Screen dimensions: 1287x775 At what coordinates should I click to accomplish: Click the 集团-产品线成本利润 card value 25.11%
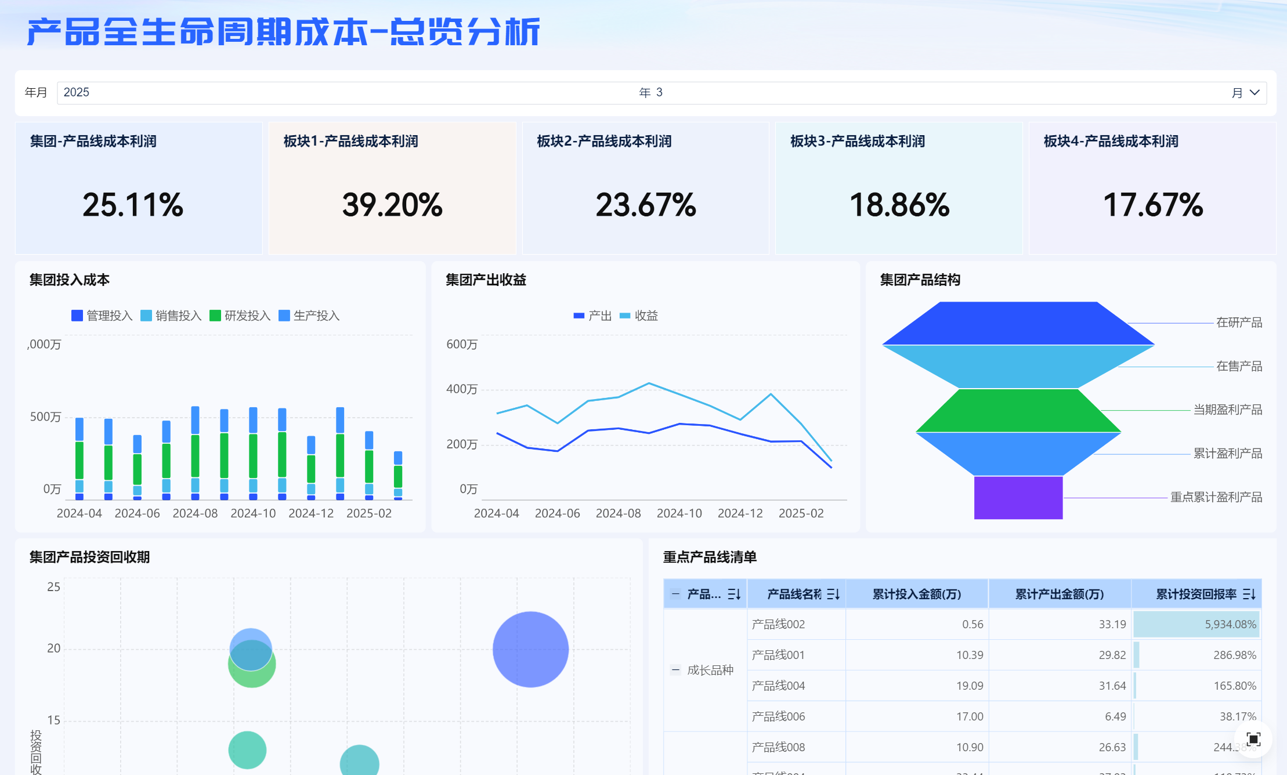coord(133,205)
